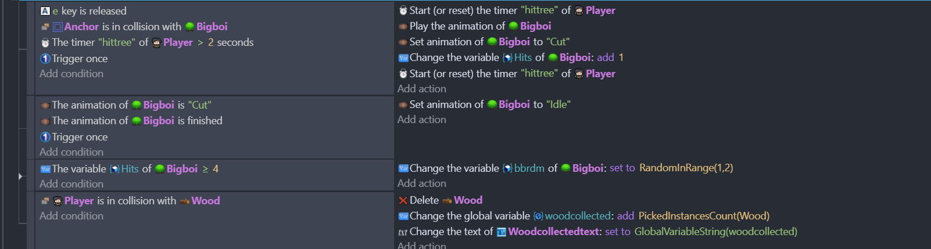This screenshot has height=249, width=931.
Task: Click the first Trigger once icon
Action: pyautogui.click(x=45, y=59)
